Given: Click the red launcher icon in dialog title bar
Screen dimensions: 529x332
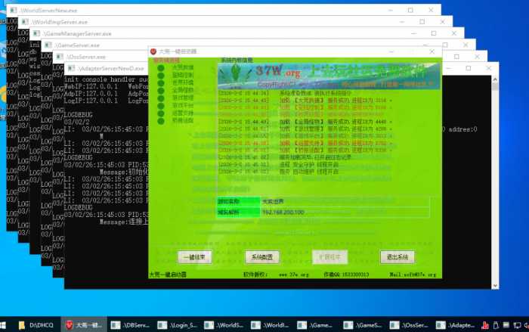Looking at the screenshot, I should click(153, 51).
